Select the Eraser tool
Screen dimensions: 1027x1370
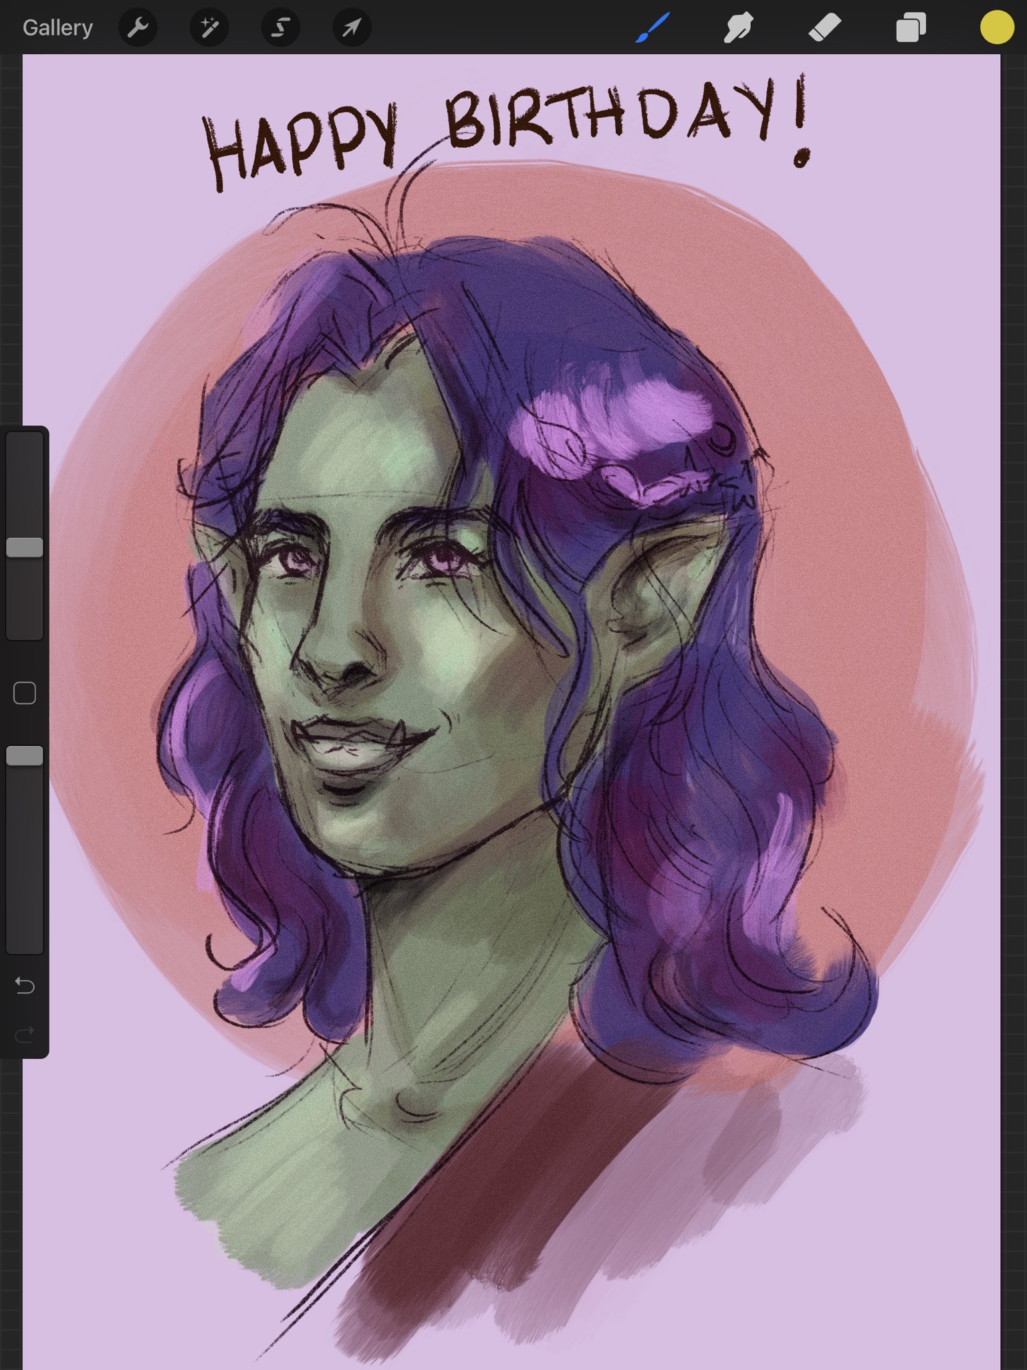[x=824, y=28]
